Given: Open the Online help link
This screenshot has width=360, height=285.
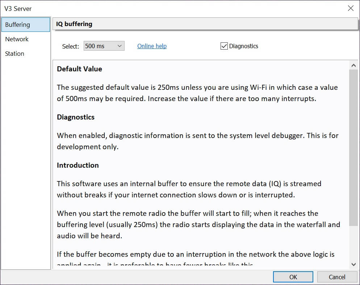Looking at the screenshot, I should tap(152, 46).
